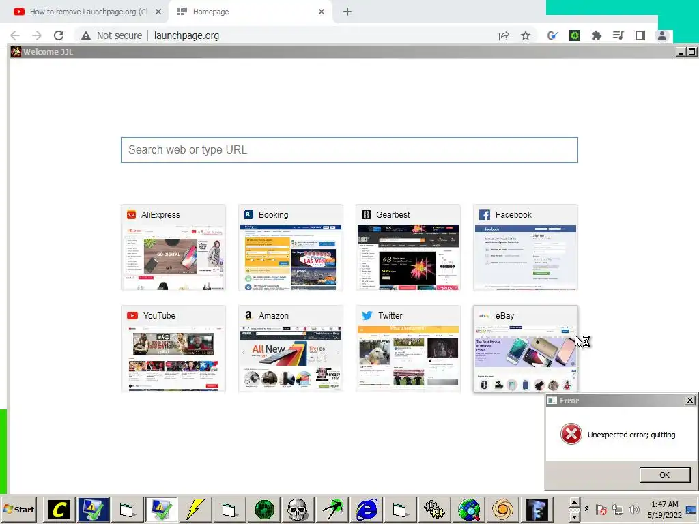The image size is (699, 524).
Task: Click the network tray icon
Action: click(617, 509)
